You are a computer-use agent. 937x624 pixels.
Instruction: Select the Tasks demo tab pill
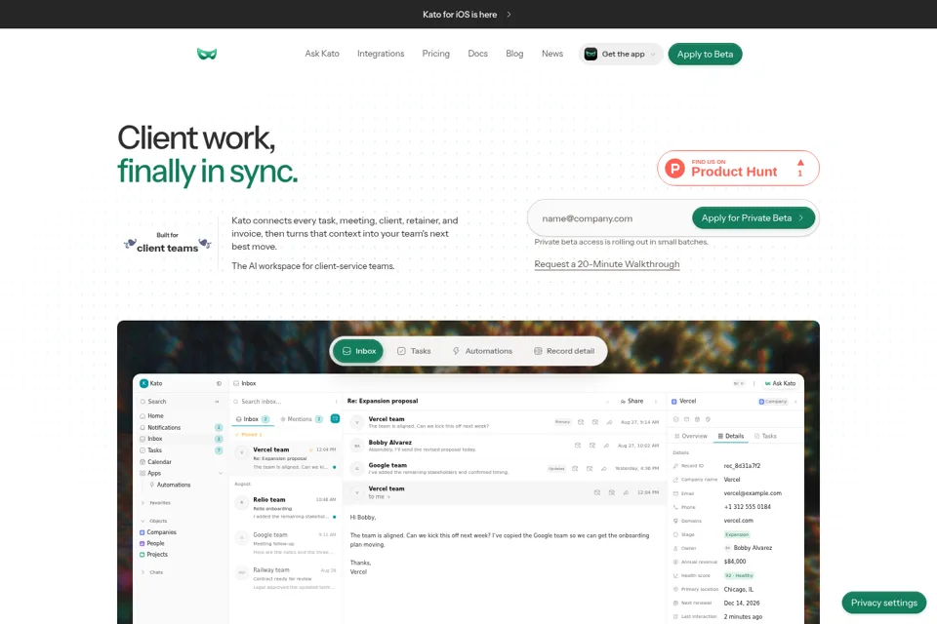[414, 351]
